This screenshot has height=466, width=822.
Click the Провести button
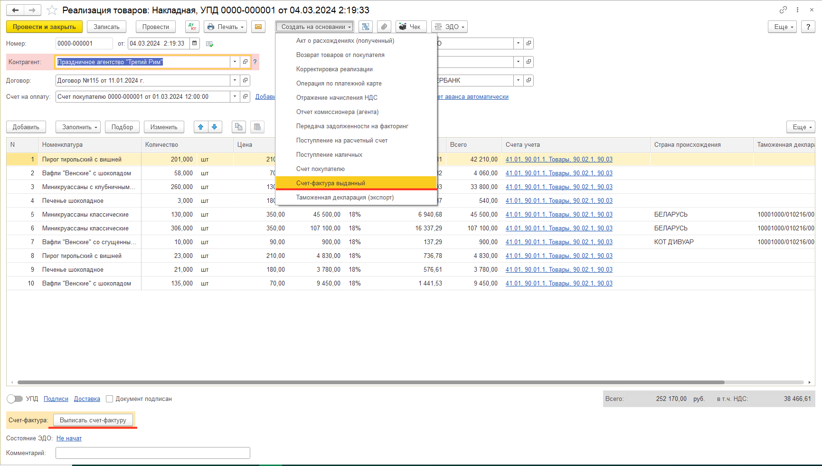click(156, 27)
